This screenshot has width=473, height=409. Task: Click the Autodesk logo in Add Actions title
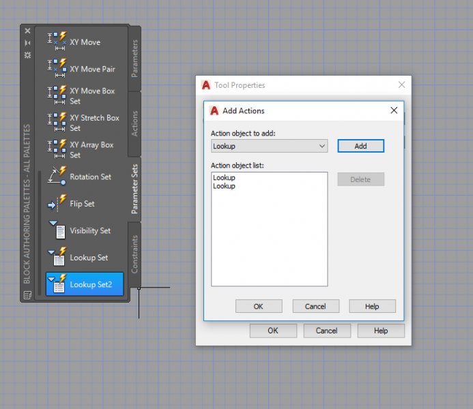click(x=214, y=110)
